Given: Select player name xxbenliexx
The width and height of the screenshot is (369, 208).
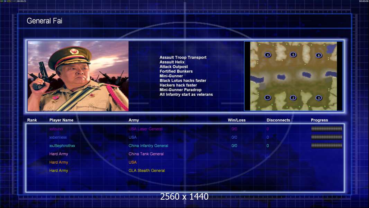Looking at the screenshot, I should 58,137.
